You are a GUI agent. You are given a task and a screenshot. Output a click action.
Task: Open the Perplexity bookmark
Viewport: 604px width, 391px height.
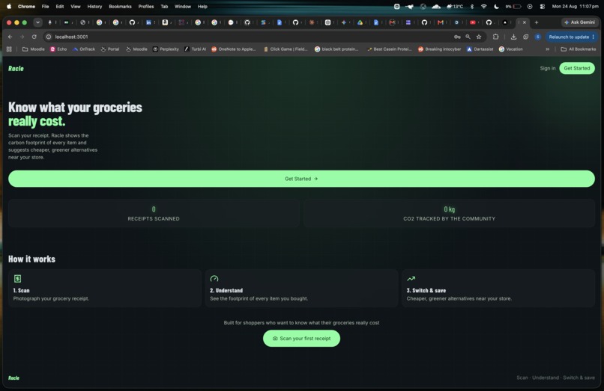(166, 49)
